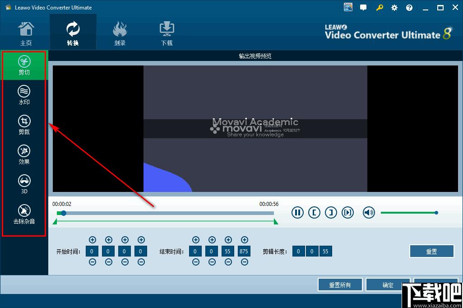
Task: Open the 3D settings tool
Action: pyautogui.click(x=24, y=184)
